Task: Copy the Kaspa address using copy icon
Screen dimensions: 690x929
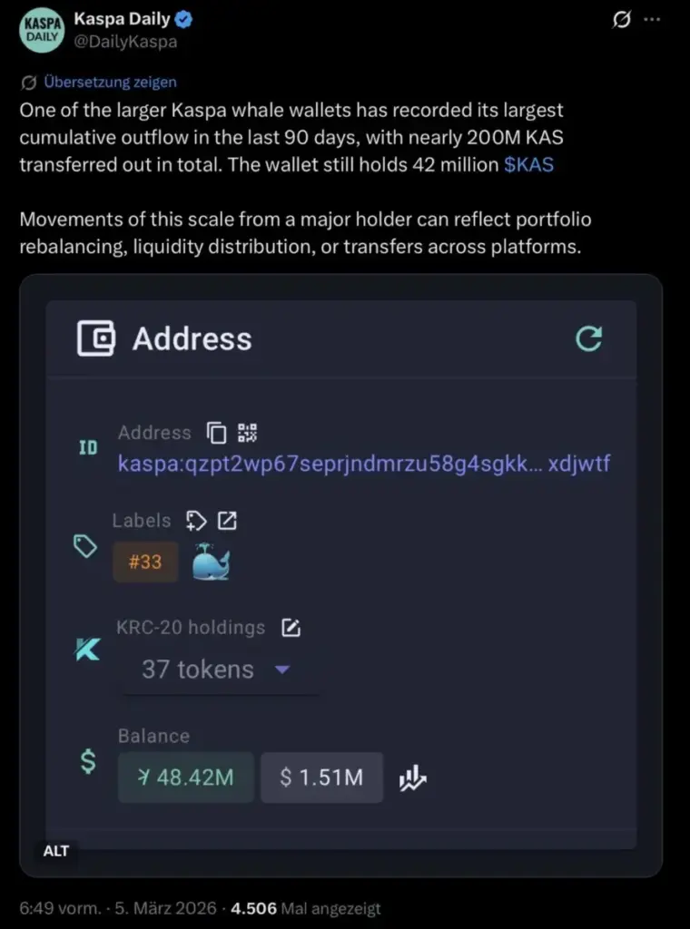Action: point(216,433)
